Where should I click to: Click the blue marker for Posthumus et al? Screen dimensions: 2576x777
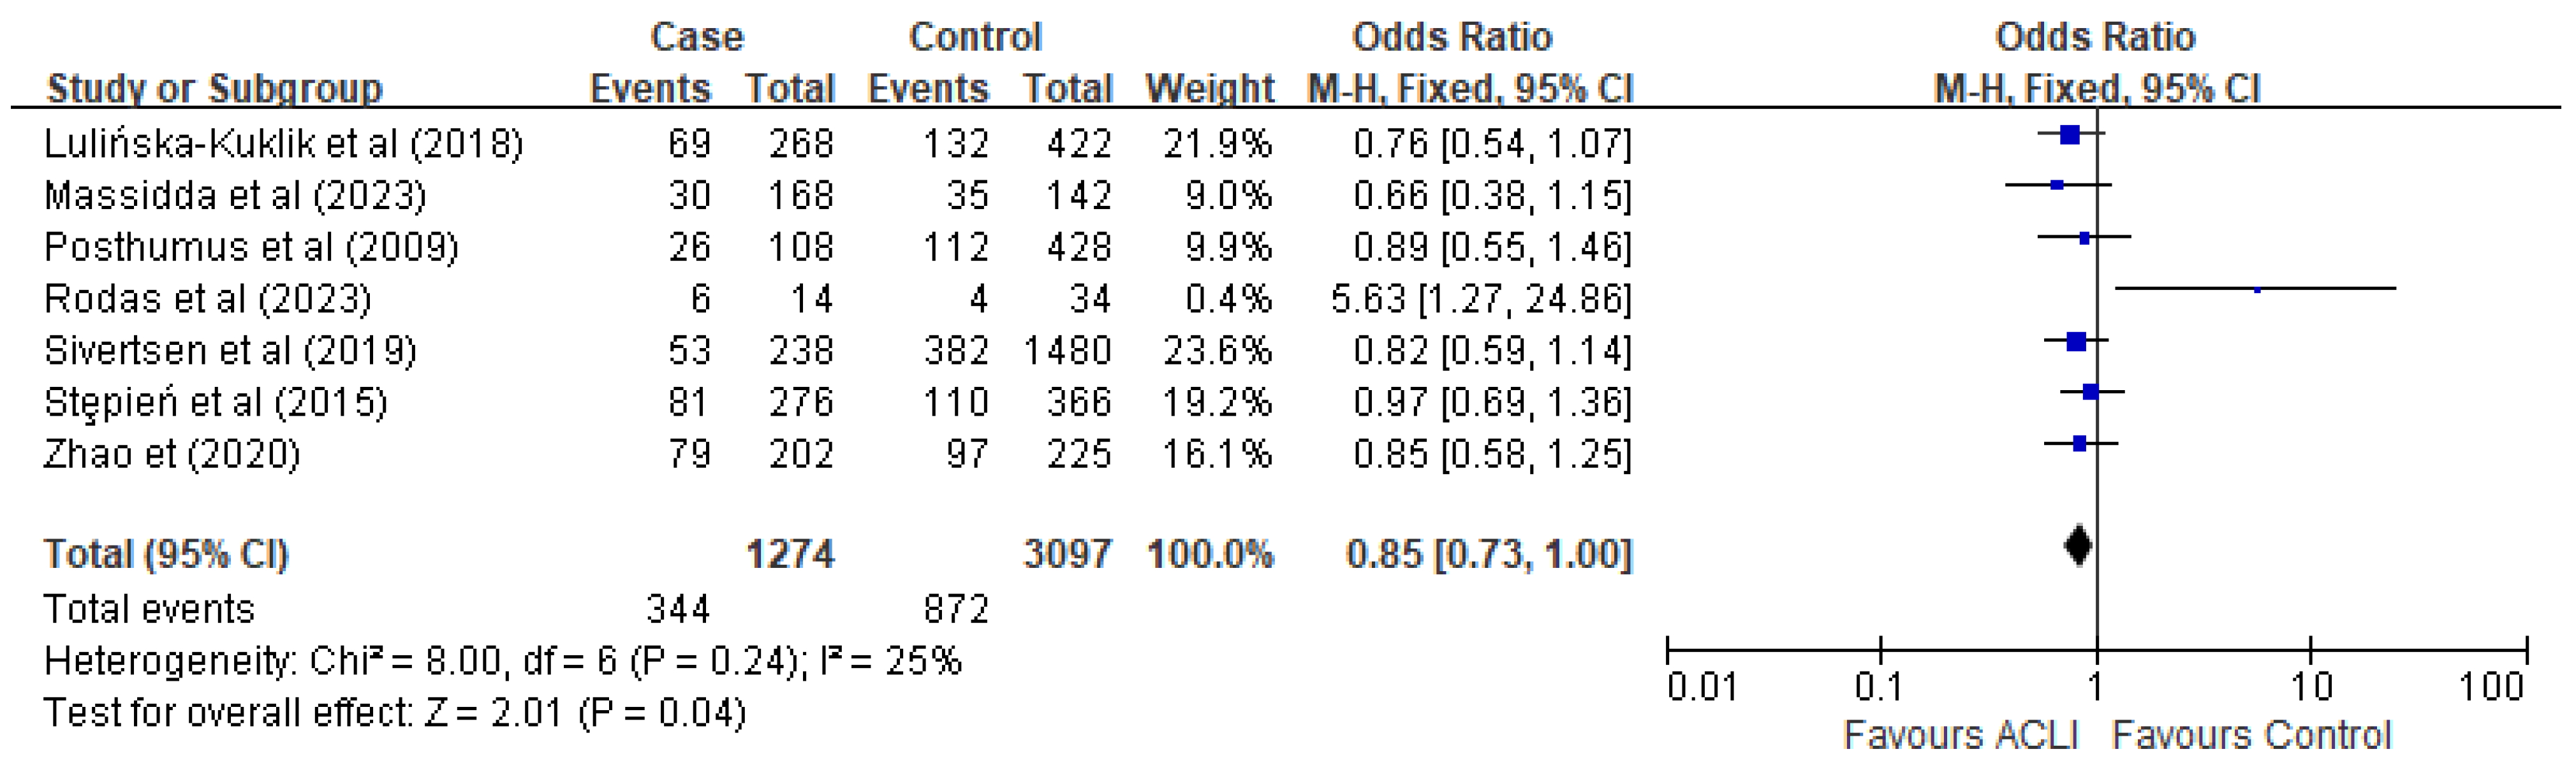click(2084, 238)
